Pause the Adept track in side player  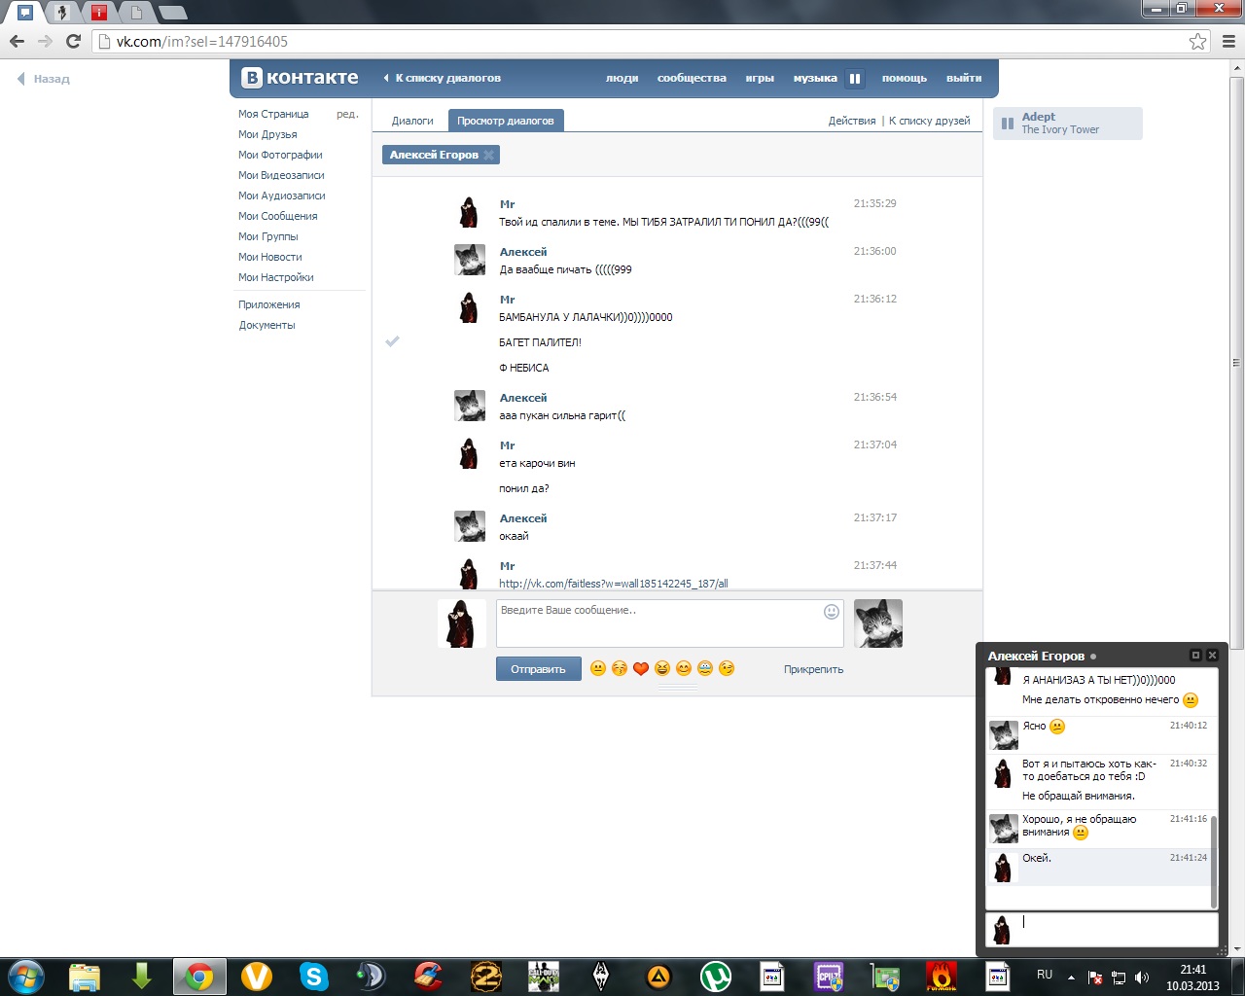coord(1008,124)
